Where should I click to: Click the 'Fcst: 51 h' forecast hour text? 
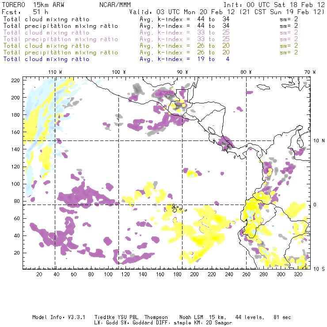[x=25, y=12]
